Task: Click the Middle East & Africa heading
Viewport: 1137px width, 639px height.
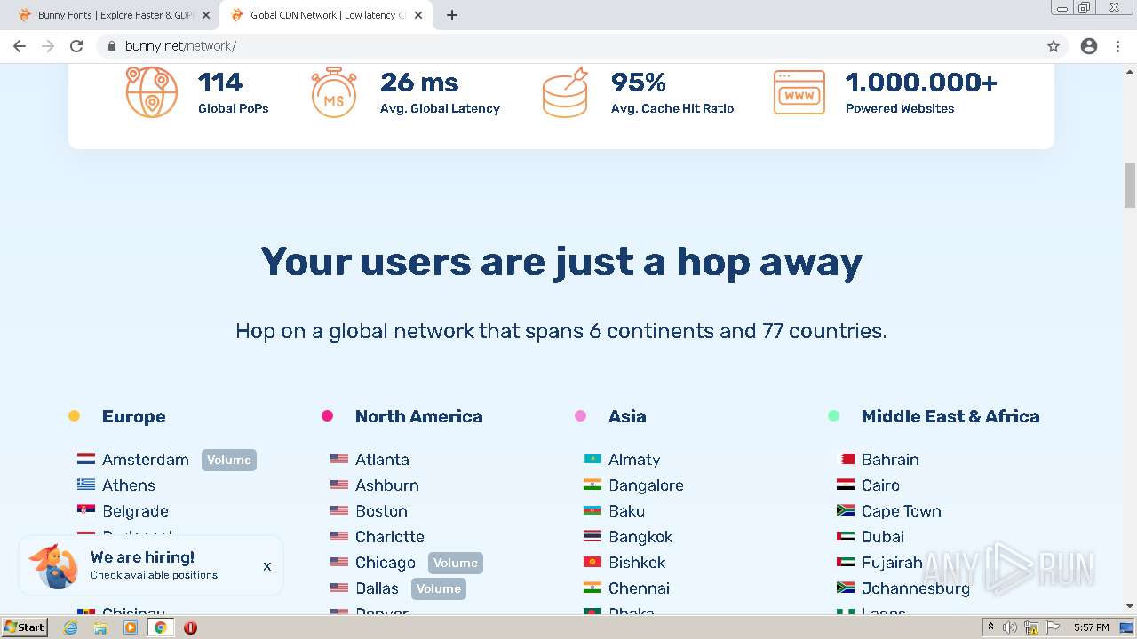Action: tap(950, 416)
